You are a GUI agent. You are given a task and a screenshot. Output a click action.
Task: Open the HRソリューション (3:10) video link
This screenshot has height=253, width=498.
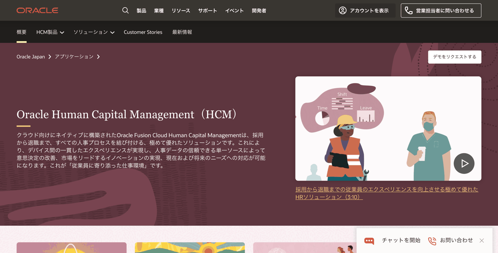coord(387,193)
